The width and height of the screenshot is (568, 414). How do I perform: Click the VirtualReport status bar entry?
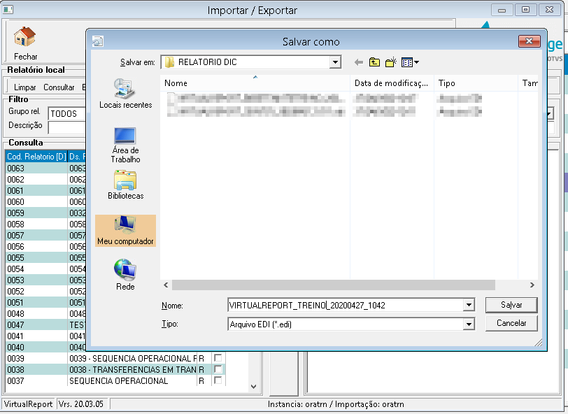pyautogui.click(x=28, y=404)
